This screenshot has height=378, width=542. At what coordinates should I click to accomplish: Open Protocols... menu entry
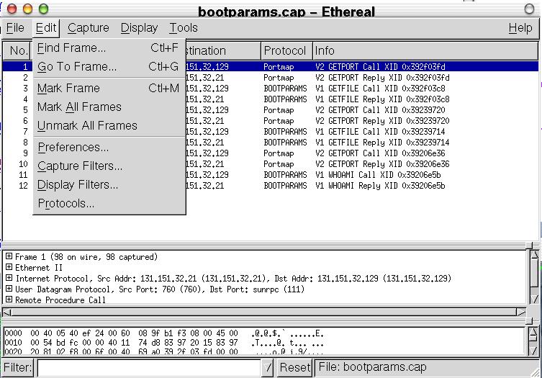[109, 203]
